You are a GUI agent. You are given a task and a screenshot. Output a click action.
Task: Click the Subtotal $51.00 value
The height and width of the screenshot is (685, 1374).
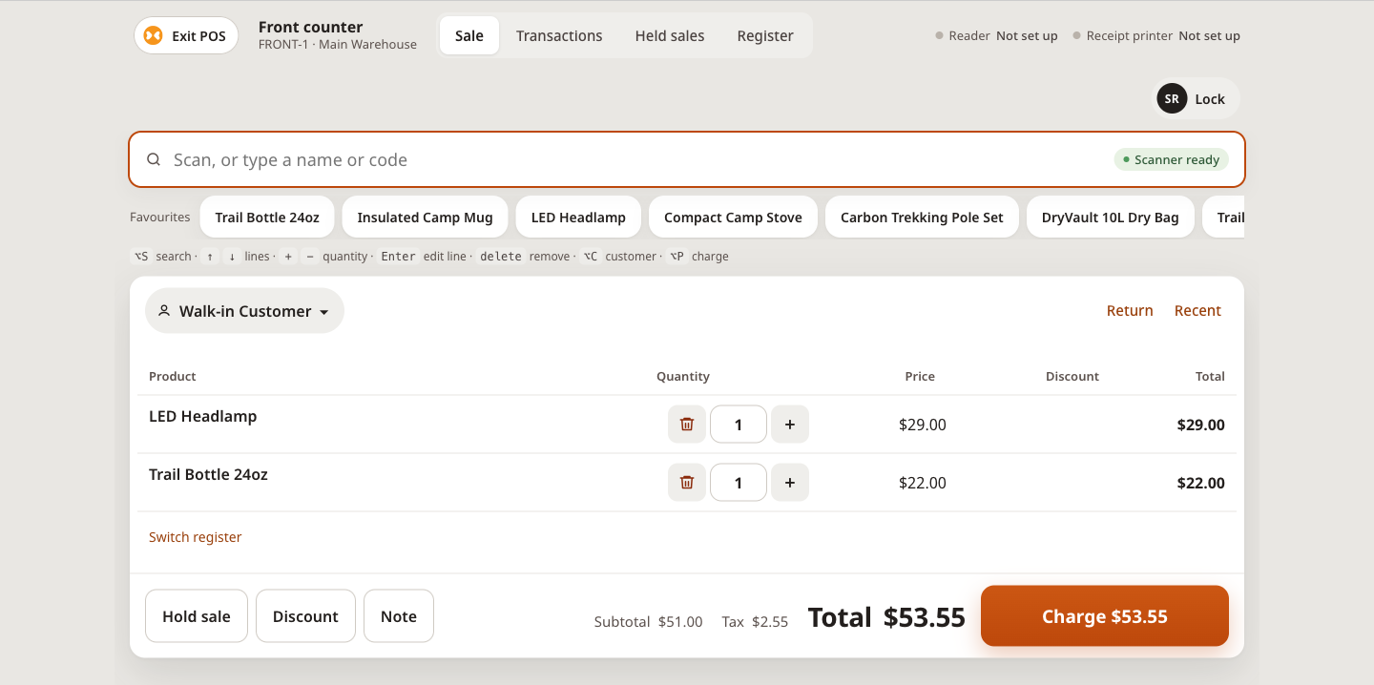[x=680, y=622]
